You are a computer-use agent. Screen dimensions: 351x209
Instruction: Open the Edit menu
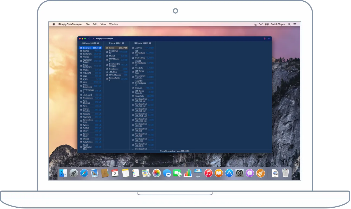[x=95, y=24]
